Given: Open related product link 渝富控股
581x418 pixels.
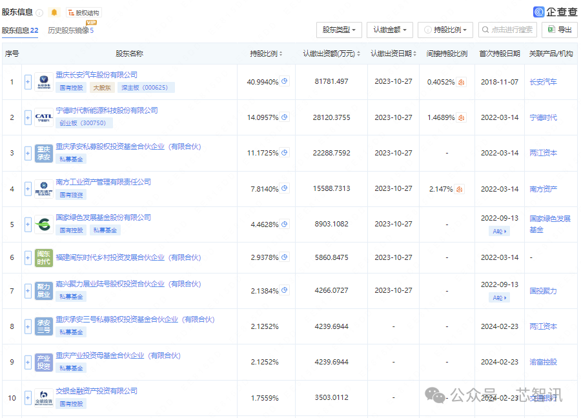Looking at the screenshot, I should coord(543,362).
